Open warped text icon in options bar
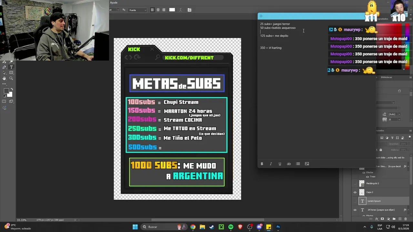Image resolution: width=413 pixels, height=232 pixels. tap(180, 10)
